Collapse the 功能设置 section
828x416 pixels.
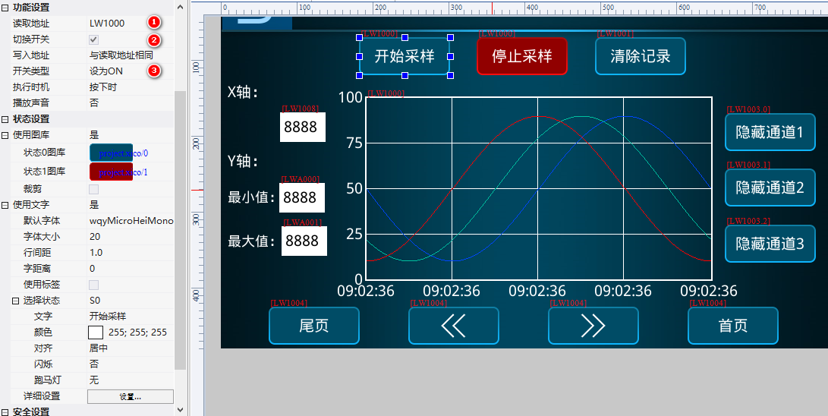click(5, 8)
